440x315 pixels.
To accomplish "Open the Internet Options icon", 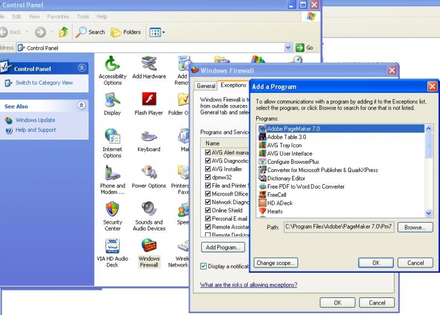I will click(112, 136).
